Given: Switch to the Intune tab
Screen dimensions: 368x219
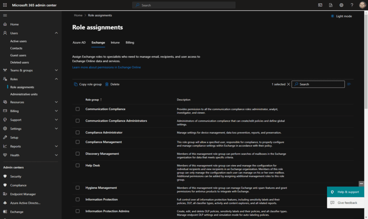Looking at the screenshot, I should coord(115,42).
